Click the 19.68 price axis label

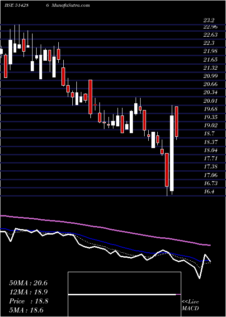click(x=210, y=109)
